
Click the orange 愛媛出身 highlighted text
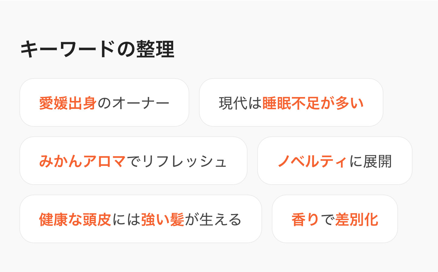68,103
